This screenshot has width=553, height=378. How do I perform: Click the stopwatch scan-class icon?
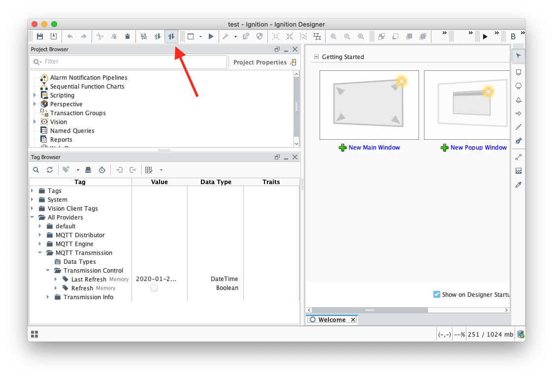coord(102,170)
